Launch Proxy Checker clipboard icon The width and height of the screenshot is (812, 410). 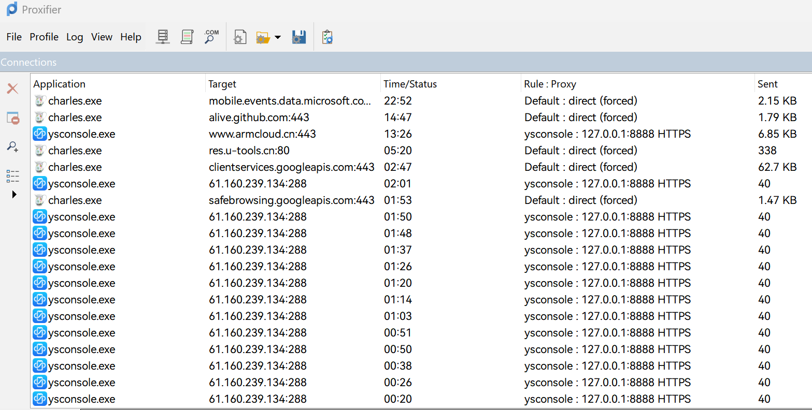click(327, 37)
